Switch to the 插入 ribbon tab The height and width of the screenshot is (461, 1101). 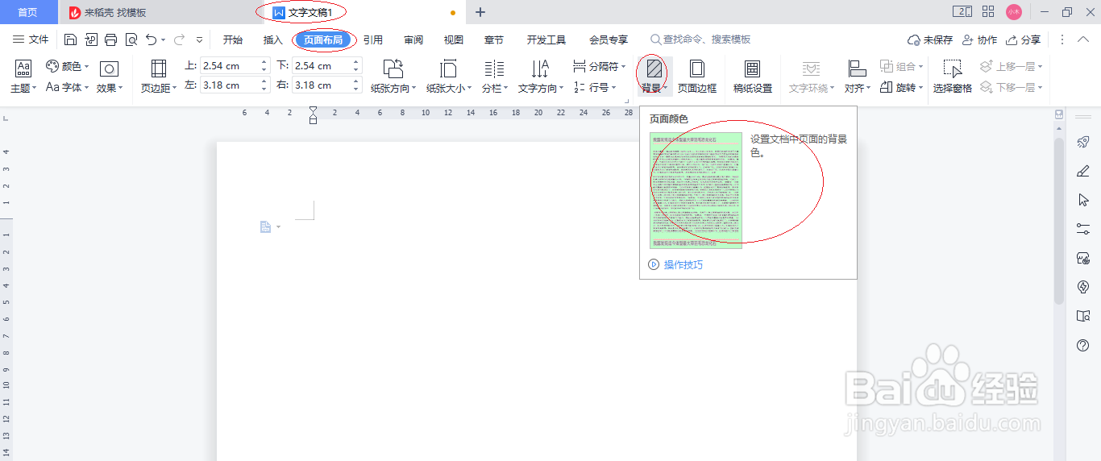(x=273, y=39)
